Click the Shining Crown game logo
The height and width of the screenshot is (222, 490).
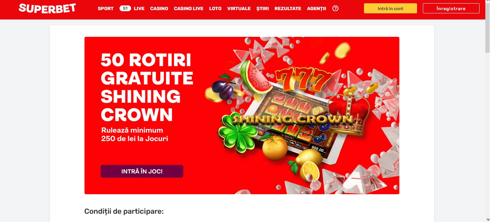coord(292,119)
